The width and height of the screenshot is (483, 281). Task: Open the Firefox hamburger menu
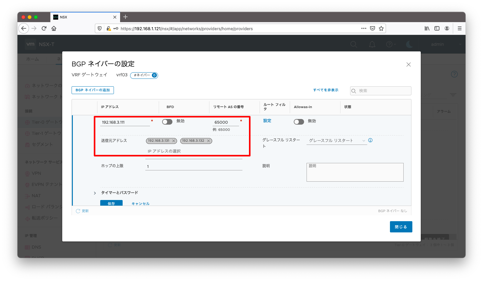(x=459, y=28)
